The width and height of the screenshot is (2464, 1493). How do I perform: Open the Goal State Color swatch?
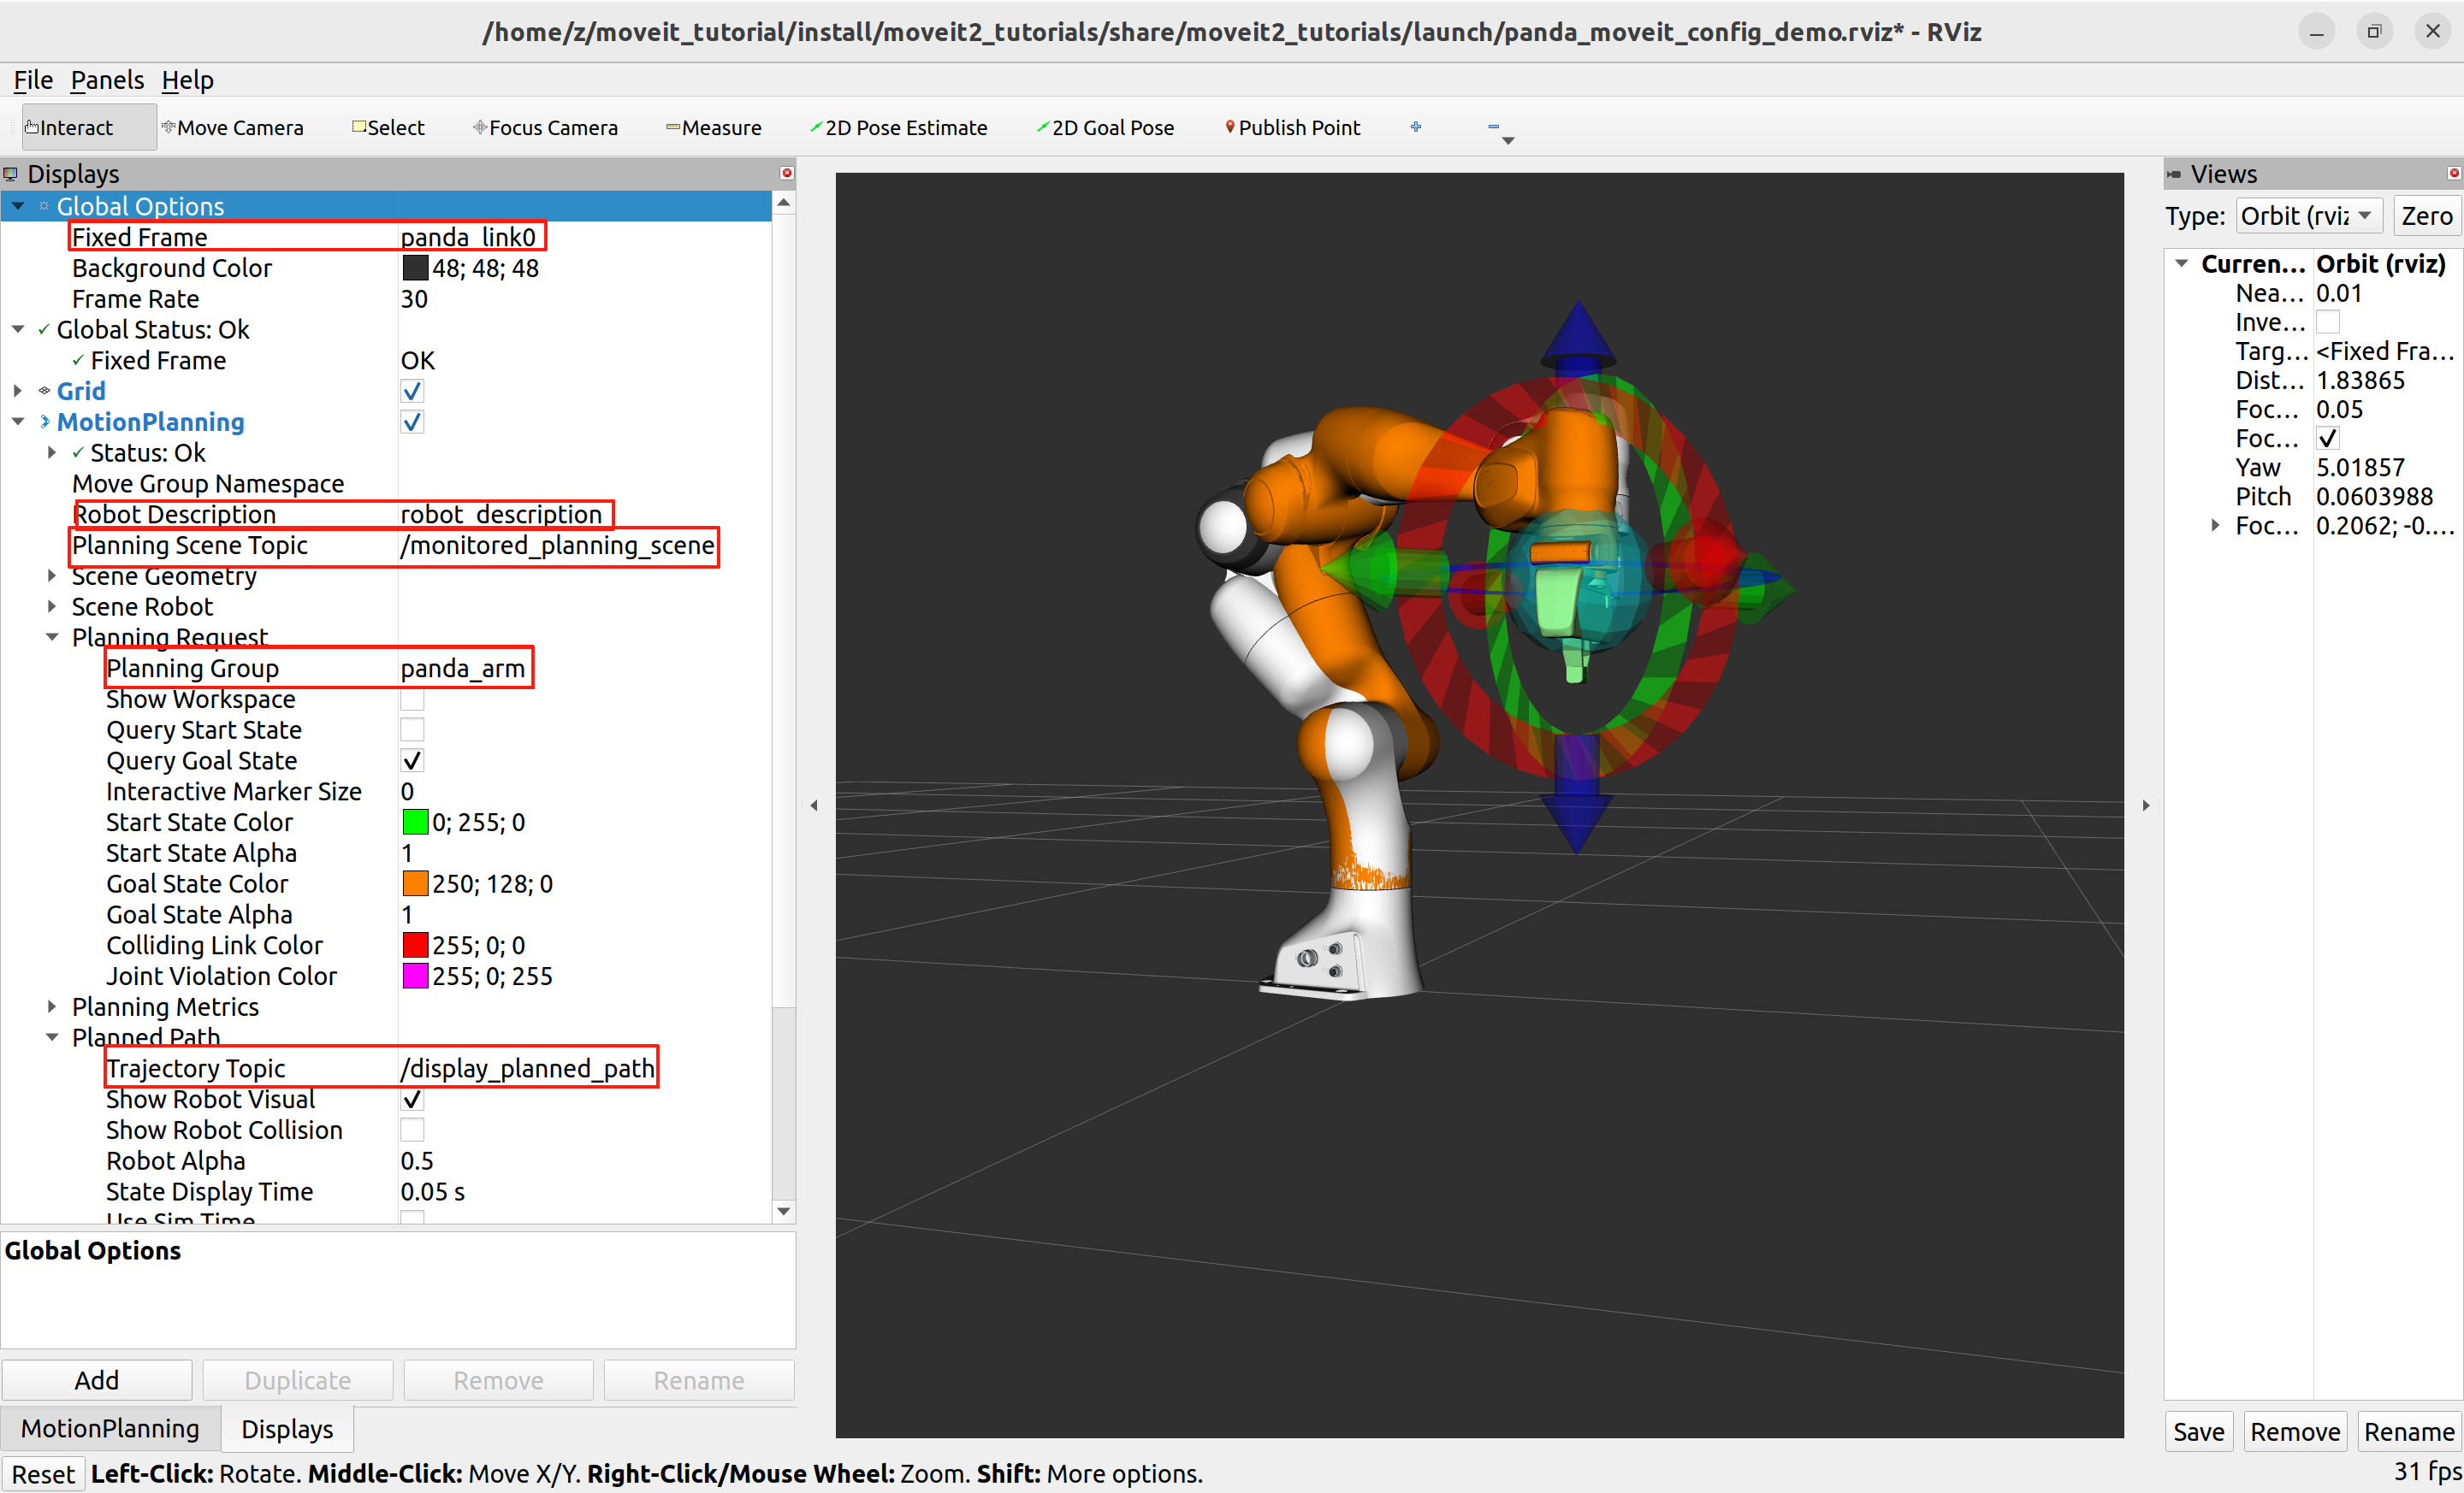coord(416,882)
